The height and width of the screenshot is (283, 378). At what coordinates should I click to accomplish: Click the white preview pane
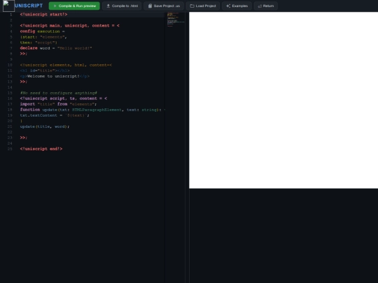pos(283,100)
